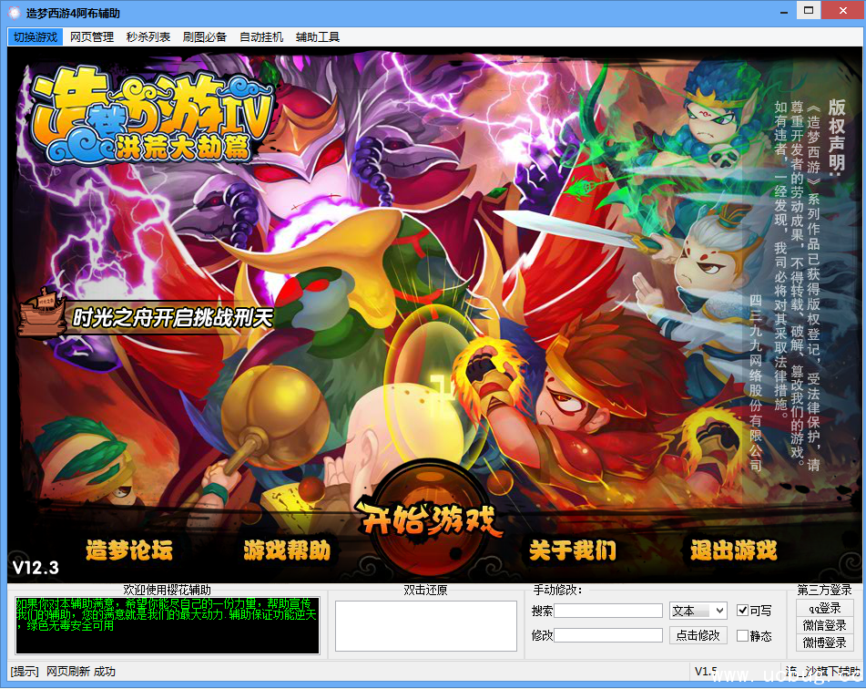
Task: Click the 版权声明 copyright heading
Action: 837,139
